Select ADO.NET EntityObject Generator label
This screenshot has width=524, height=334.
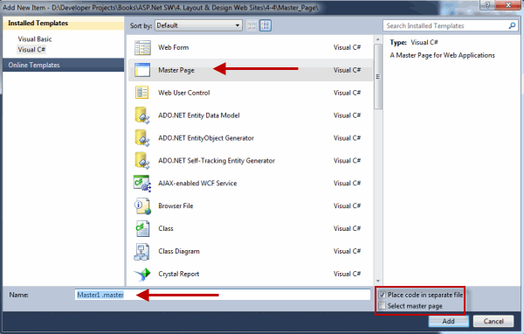tap(206, 138)
